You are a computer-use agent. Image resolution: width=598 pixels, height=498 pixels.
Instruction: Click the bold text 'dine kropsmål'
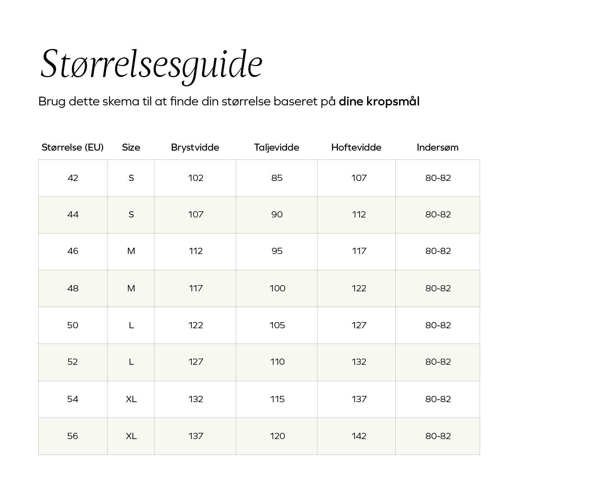coord(379,102)
